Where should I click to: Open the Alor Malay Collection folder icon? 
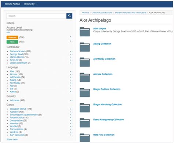click(85, 62)
